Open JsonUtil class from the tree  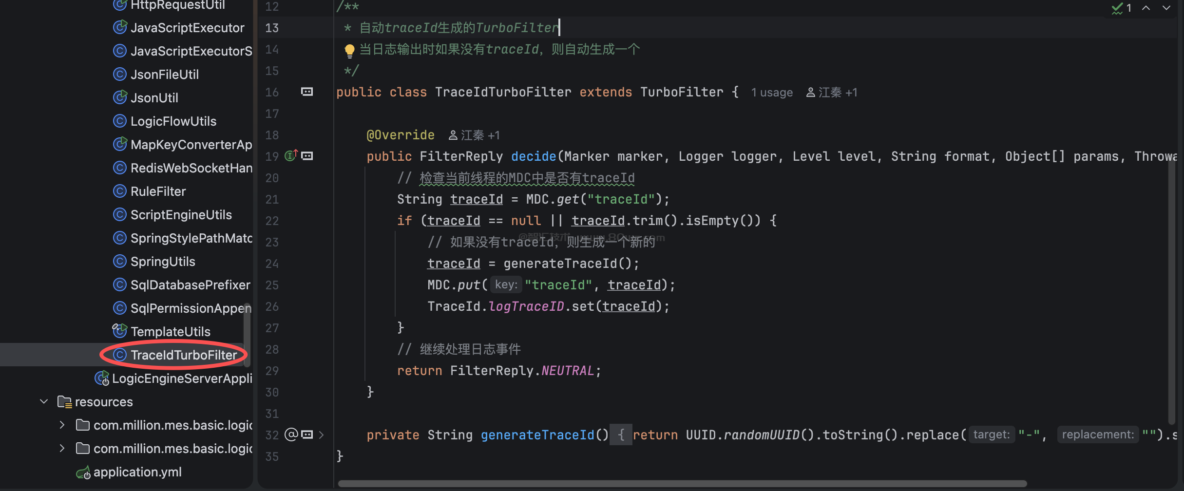tap(154, 98)
